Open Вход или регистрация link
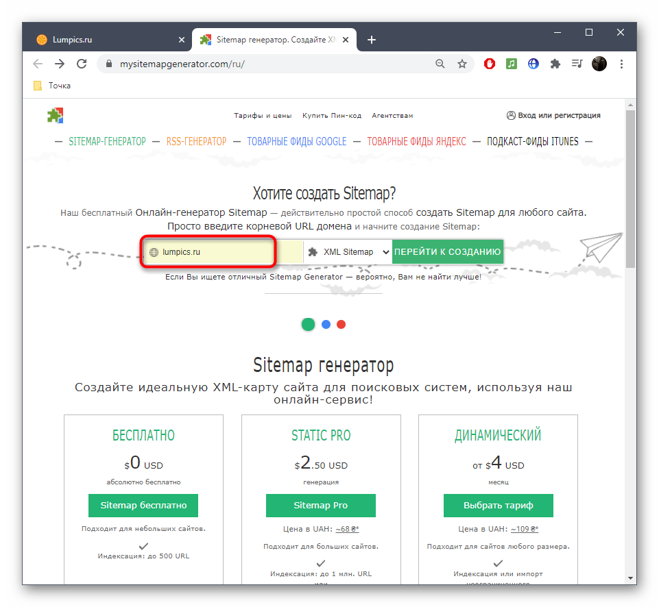 click(x=553, y=115)
